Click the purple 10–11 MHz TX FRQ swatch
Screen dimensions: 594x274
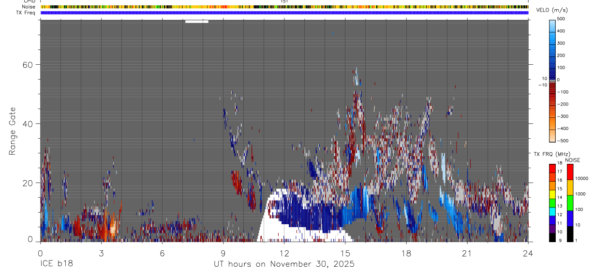pos(552,229)
